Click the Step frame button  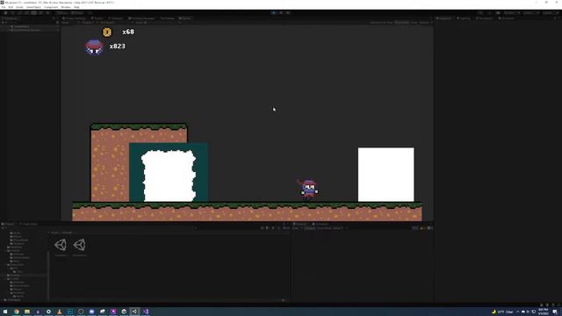(288, 12)
